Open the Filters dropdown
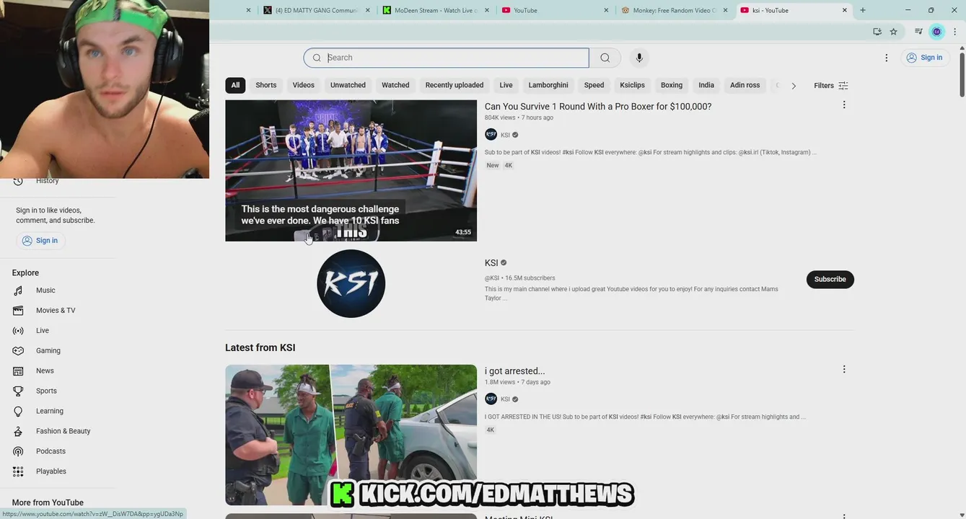 point(831,86)
